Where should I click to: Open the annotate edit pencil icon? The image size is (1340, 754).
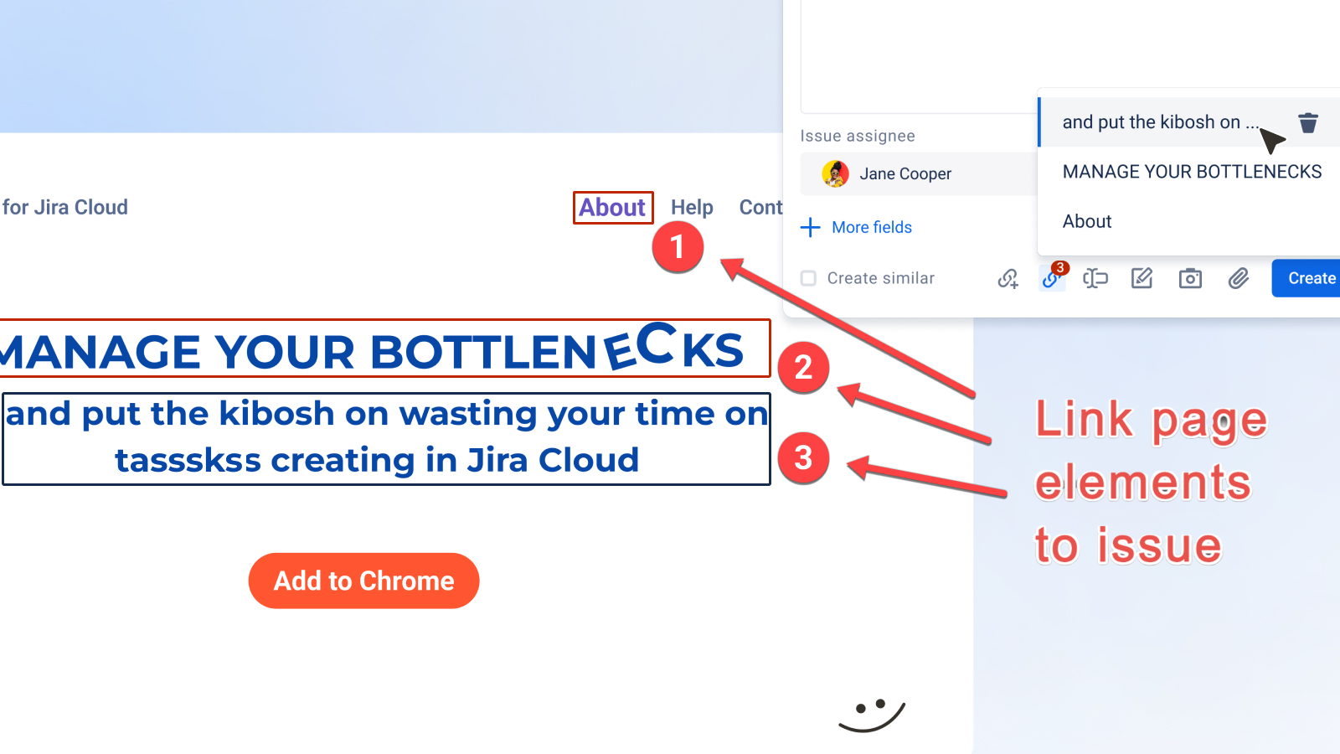point(1142,278)
